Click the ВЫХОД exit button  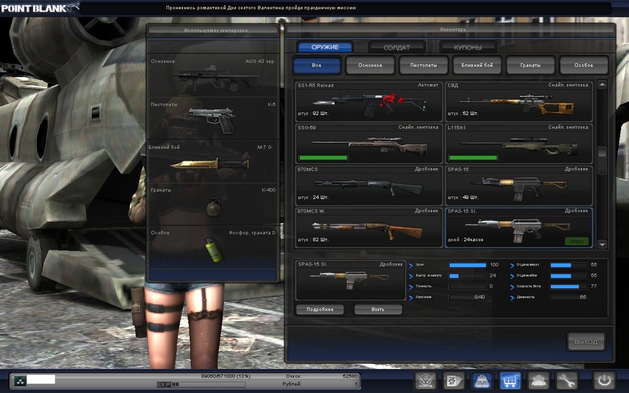point(586,342)
